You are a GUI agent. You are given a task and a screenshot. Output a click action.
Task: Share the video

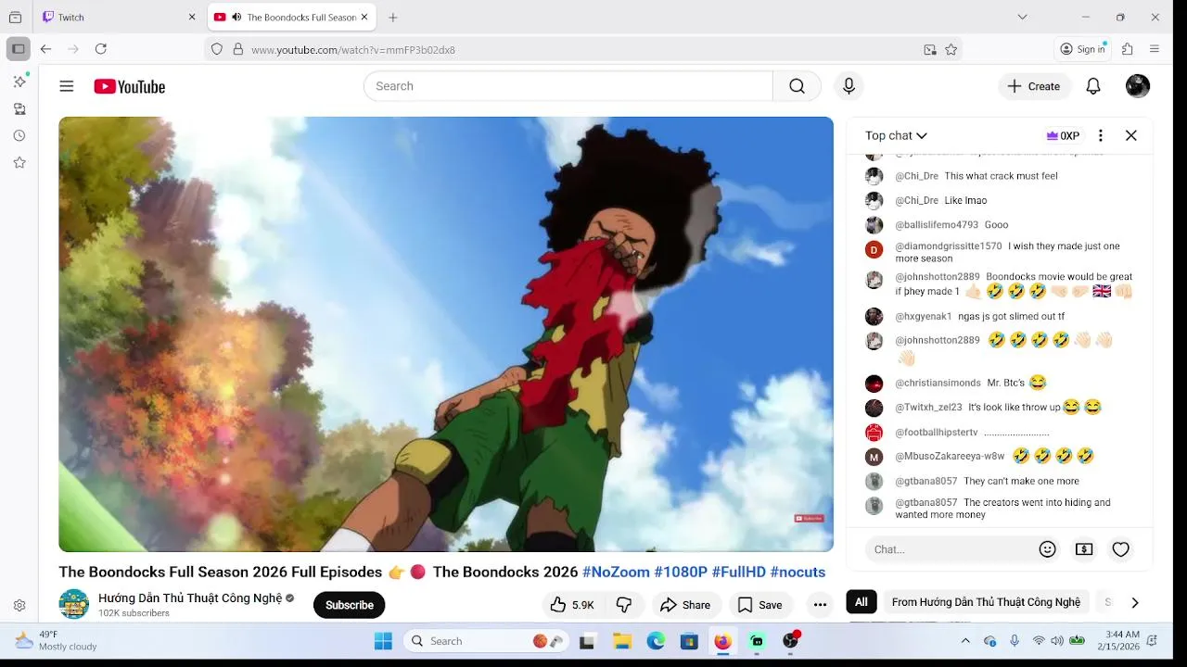[x=685, y=605]
